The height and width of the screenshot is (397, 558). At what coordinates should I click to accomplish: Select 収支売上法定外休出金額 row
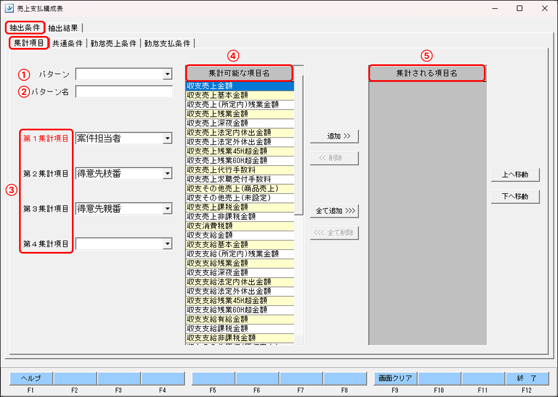[x=240, y=142]
